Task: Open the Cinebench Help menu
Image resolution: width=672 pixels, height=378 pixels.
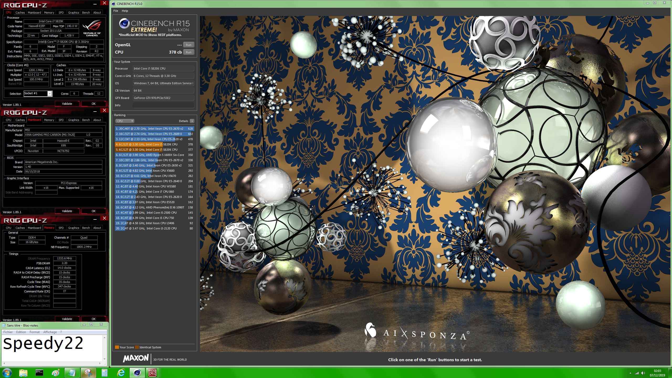Action: (x=125, y=11)
